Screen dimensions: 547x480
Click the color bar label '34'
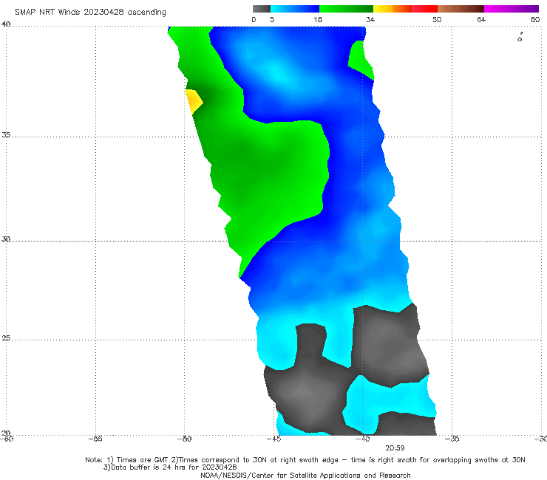coord(370,19)
